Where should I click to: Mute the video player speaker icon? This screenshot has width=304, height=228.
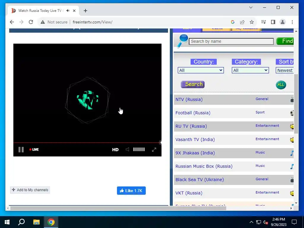127,149
